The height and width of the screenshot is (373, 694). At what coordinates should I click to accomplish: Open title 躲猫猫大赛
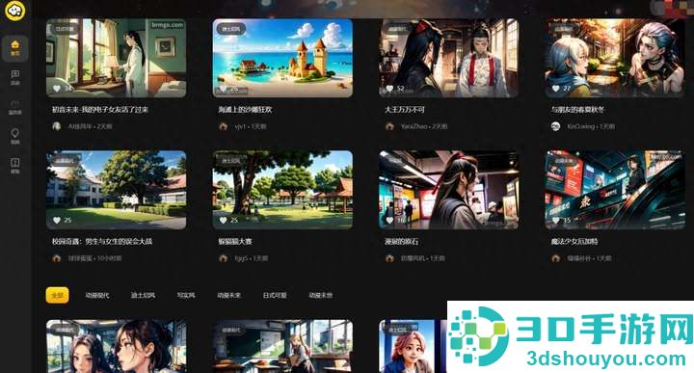[x=235, y=241]
